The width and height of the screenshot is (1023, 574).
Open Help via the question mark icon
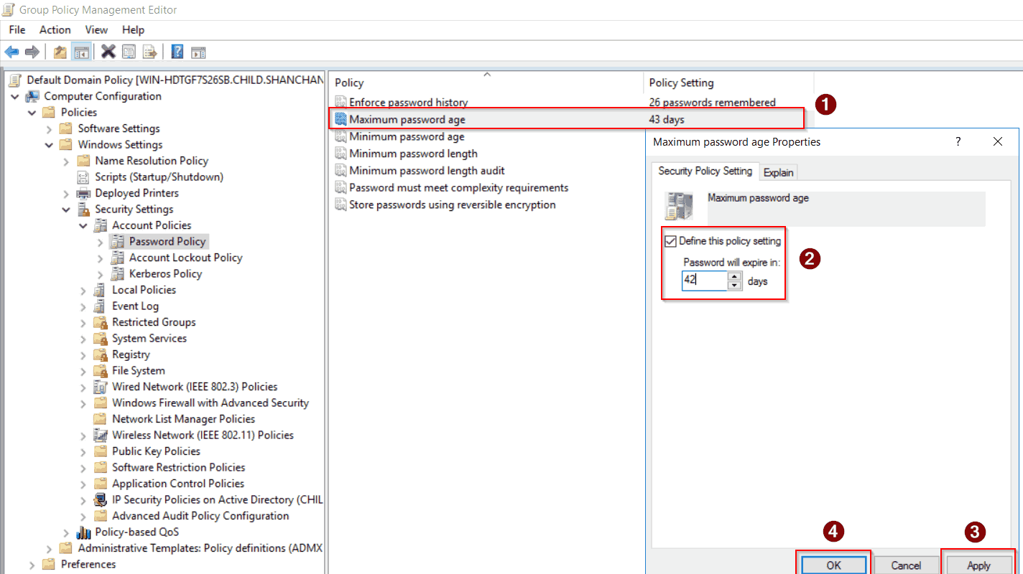(177, 52)
